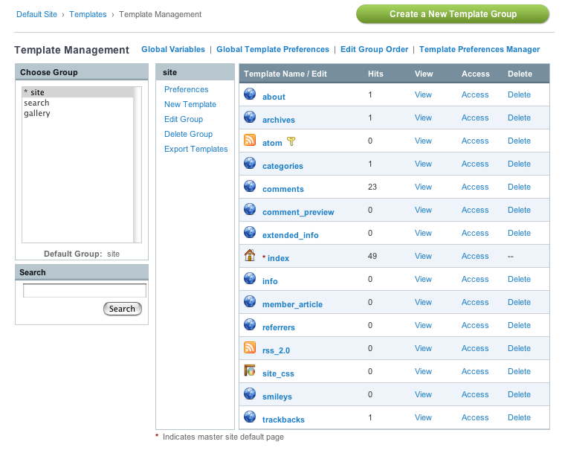Navigate to Templates in the breadcrumb

point(88,15)
